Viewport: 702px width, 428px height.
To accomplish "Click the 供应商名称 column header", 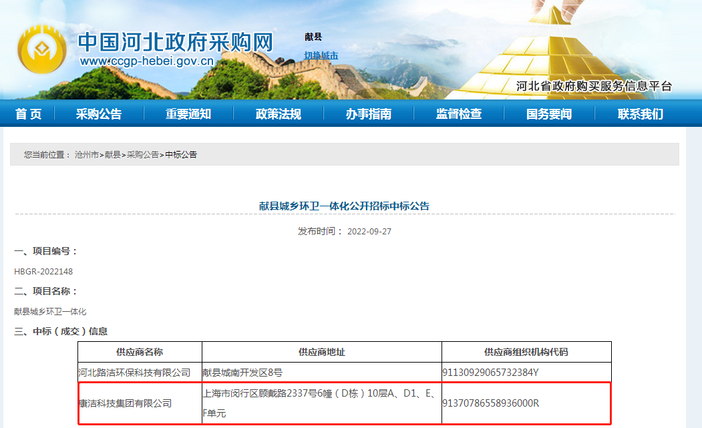I will (x=140, y=352).
